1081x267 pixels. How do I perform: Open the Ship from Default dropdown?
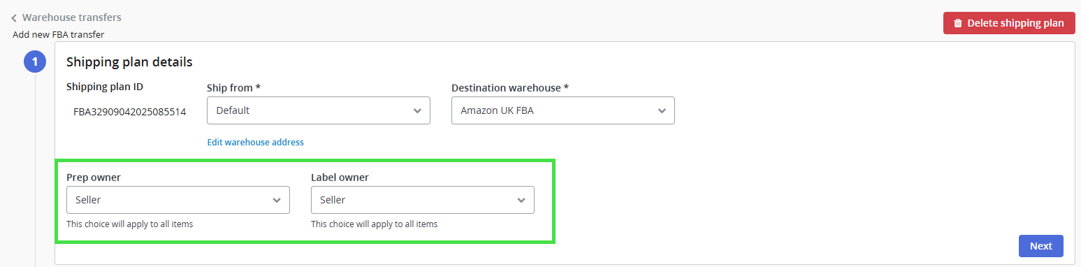pos(319,110)
